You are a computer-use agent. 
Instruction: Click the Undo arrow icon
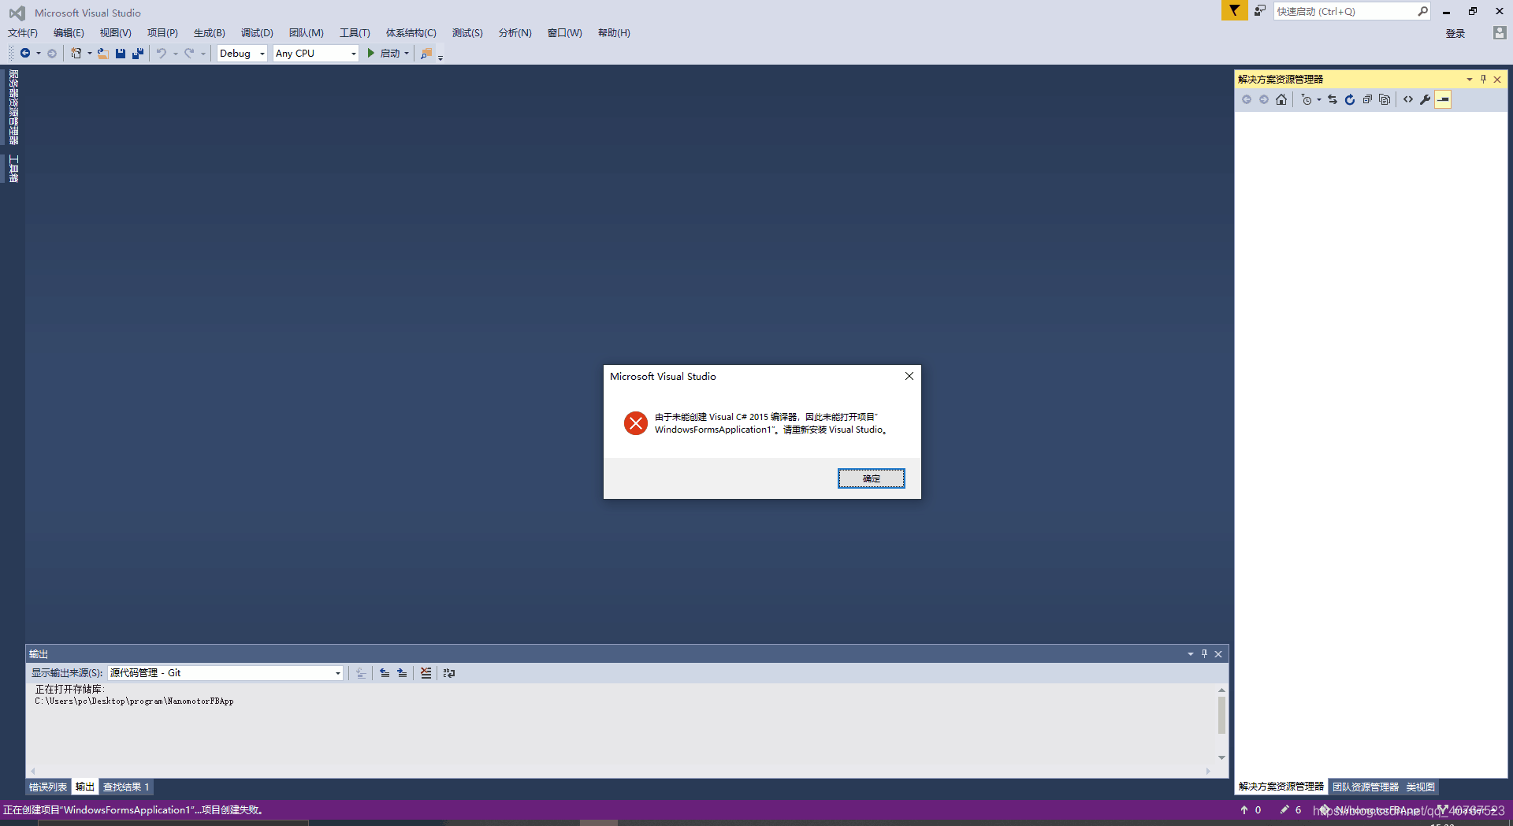coord(162,54)
